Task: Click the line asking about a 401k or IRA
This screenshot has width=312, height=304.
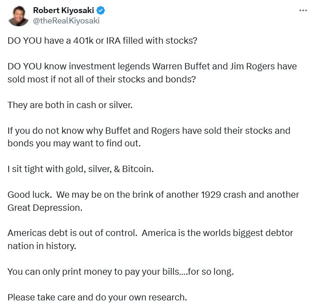Action: (x=103, y=41)
